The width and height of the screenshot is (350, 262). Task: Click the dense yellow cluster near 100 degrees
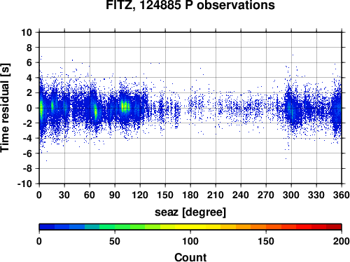pos(125,106)
